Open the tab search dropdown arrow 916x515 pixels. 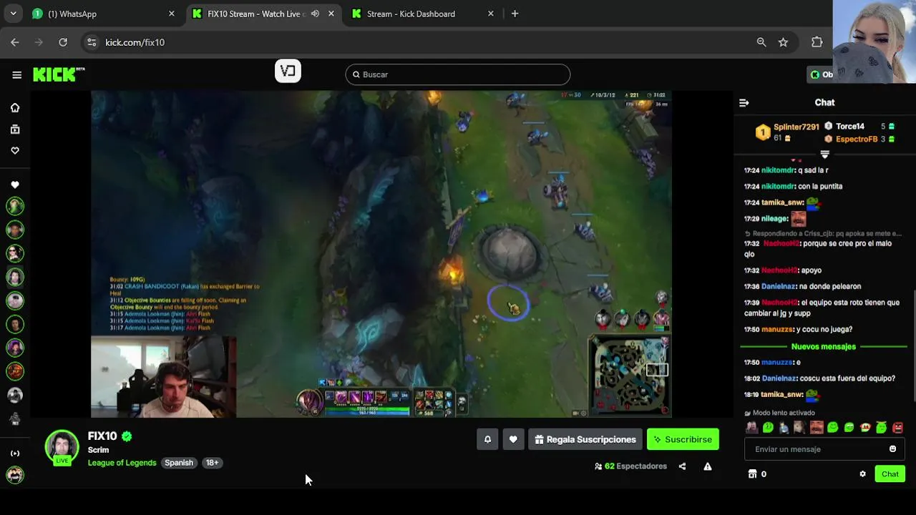[14, 14]
